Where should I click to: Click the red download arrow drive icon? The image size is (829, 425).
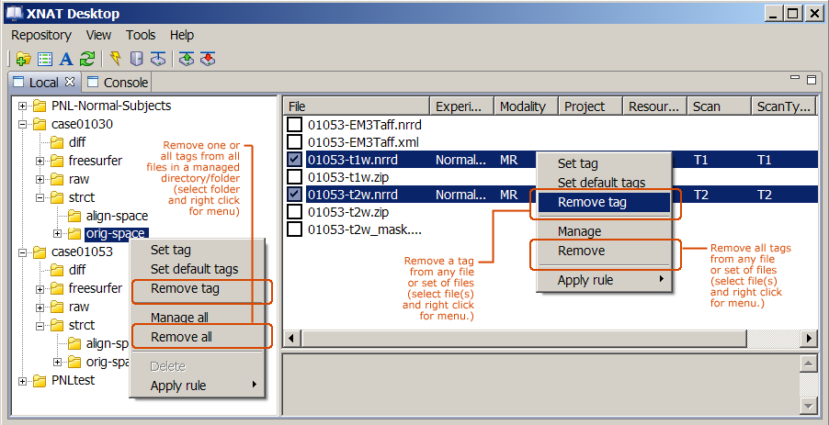tap(207, 59)
